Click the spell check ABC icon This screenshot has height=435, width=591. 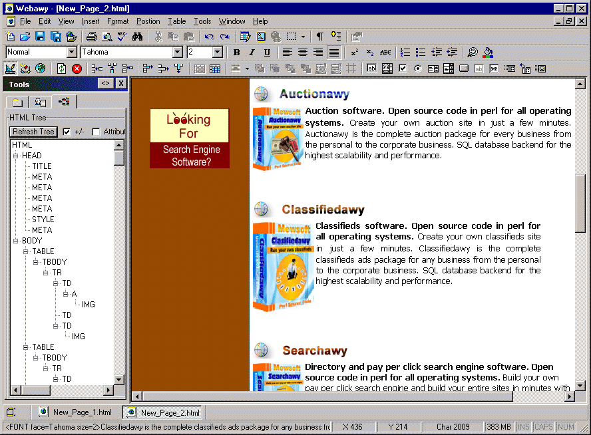[x=122, y=37]
